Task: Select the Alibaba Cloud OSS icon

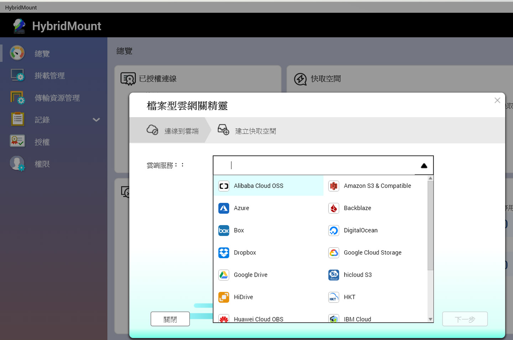Action: point(224,186)
